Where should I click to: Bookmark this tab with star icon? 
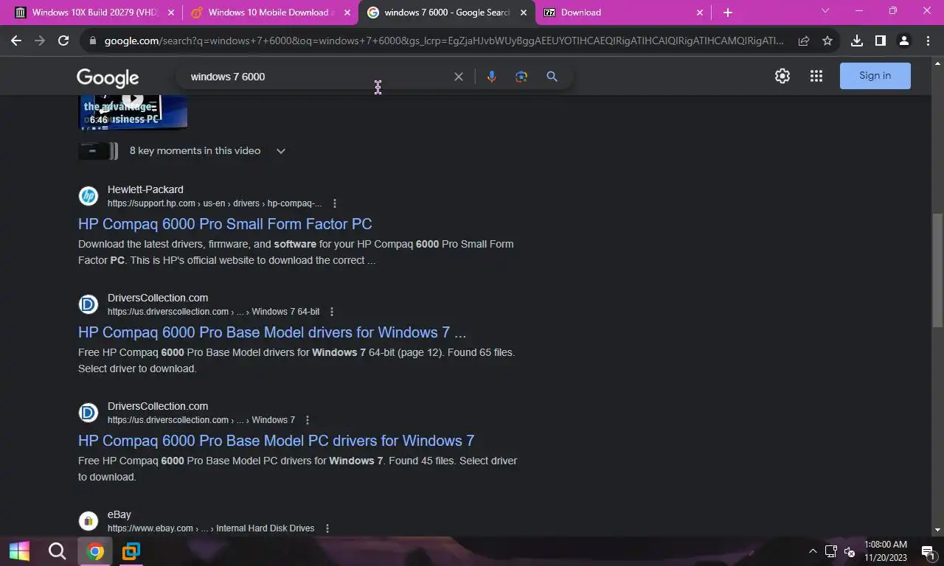(827, 41)
